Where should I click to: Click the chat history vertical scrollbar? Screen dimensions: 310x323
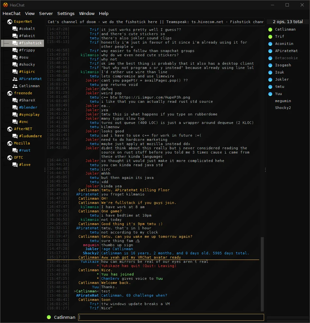[x=262, y=274]
